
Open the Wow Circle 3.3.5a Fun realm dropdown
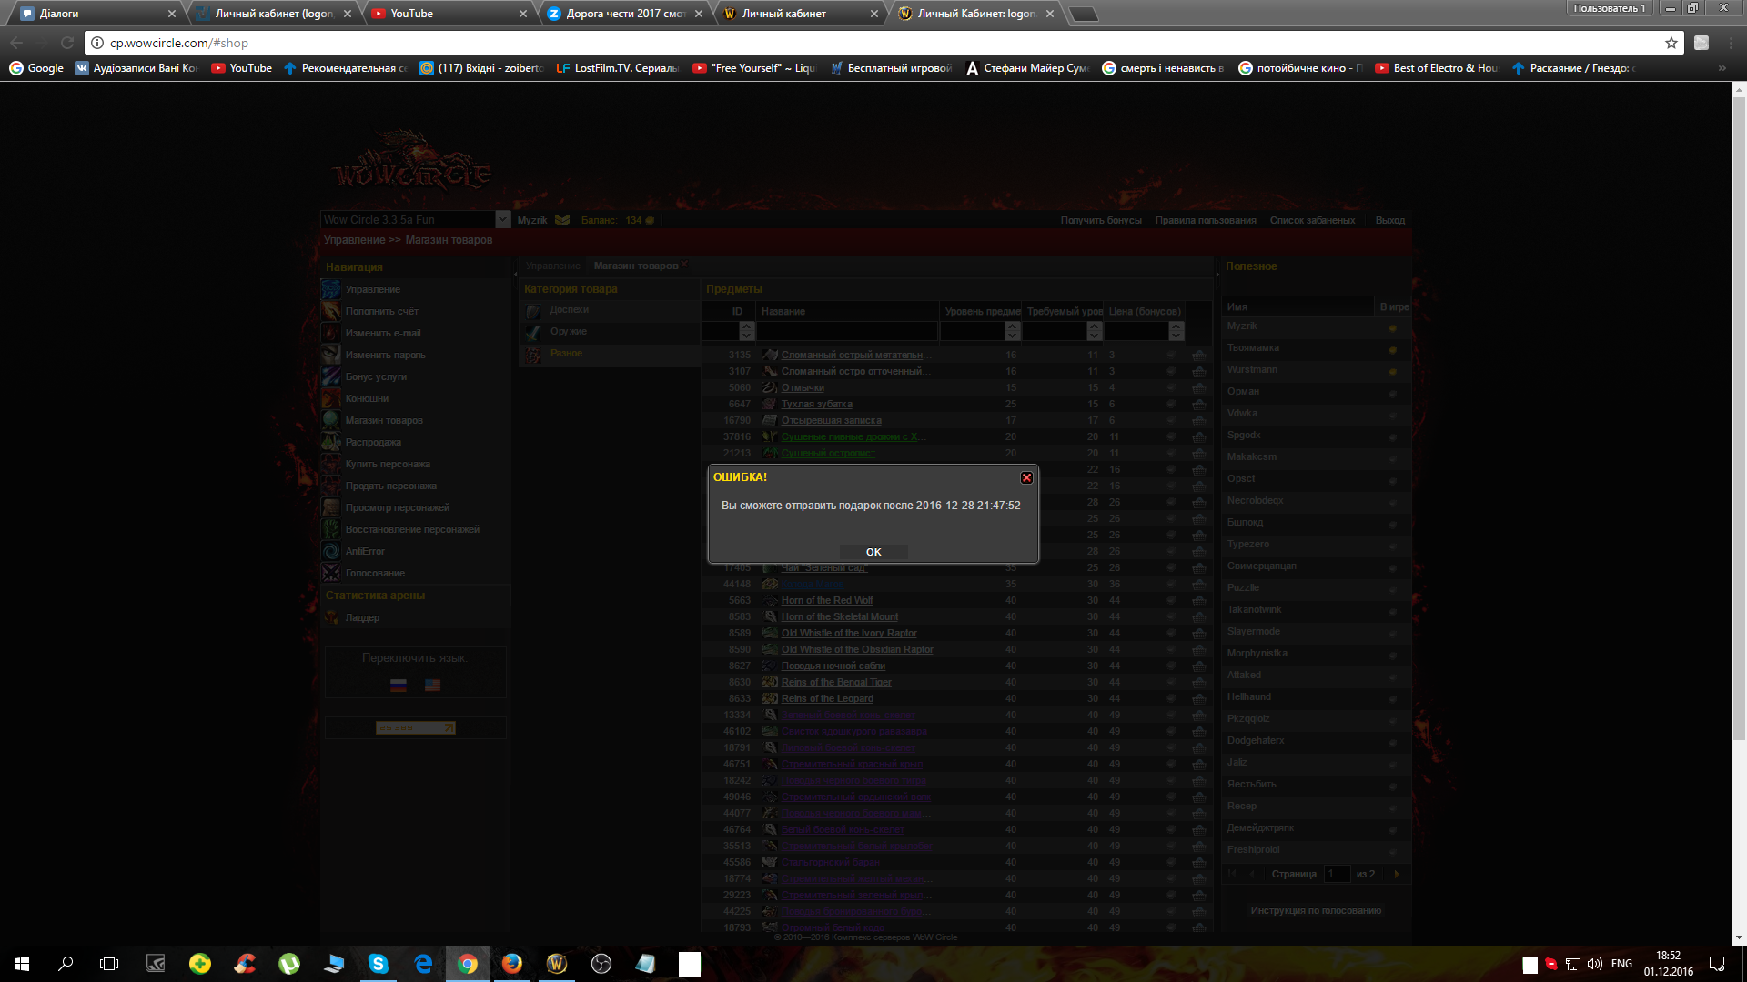coord(502,219)
